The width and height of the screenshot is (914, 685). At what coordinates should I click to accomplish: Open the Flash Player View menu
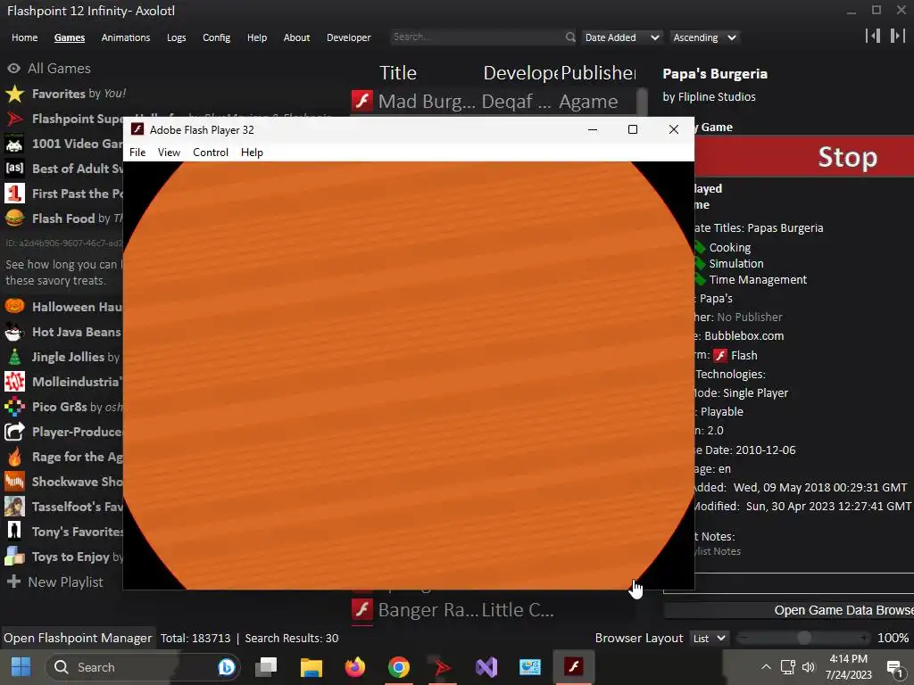click(169, 152)
